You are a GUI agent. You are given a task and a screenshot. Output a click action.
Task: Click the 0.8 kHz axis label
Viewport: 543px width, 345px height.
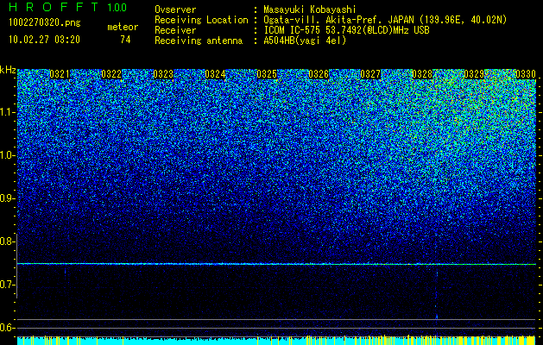click(5, 241)
